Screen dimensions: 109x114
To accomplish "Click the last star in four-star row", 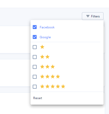I will click(x=58, y=77).
